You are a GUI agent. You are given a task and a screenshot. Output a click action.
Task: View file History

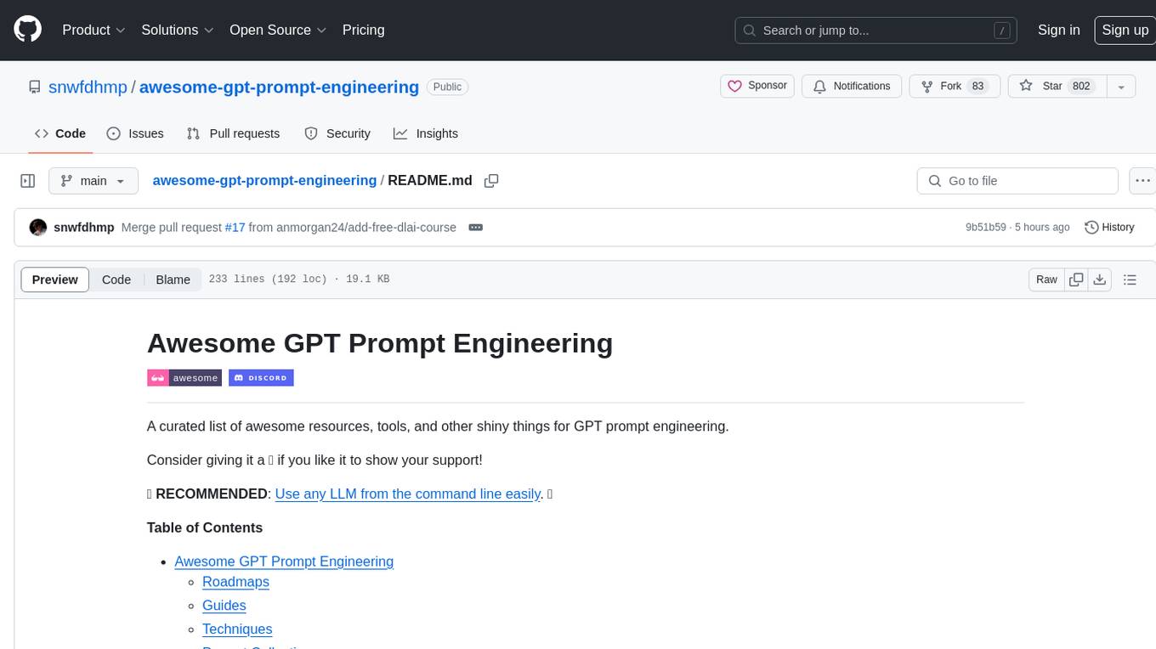[1110, 228]
